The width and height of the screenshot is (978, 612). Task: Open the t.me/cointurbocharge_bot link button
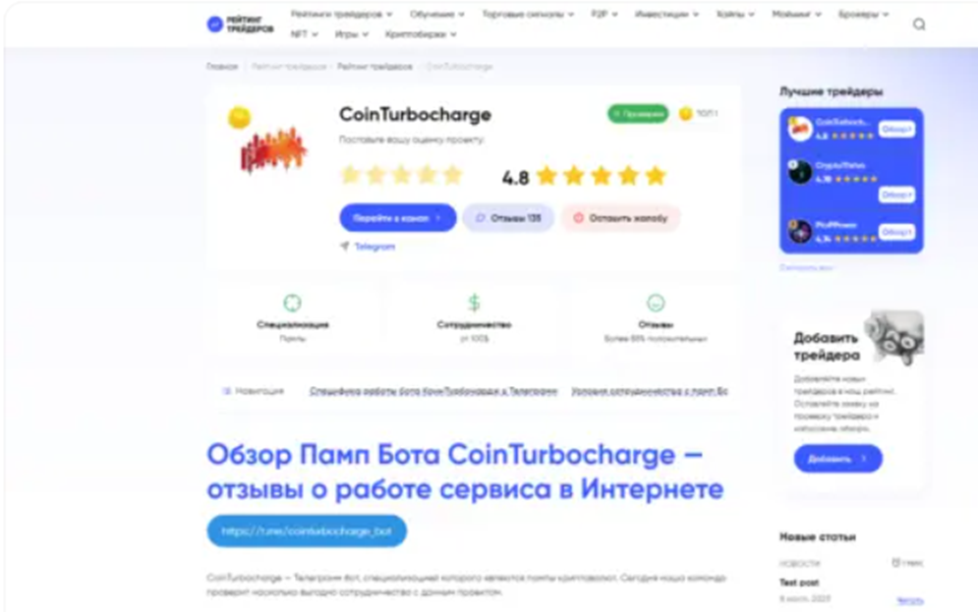click(307, 531)
